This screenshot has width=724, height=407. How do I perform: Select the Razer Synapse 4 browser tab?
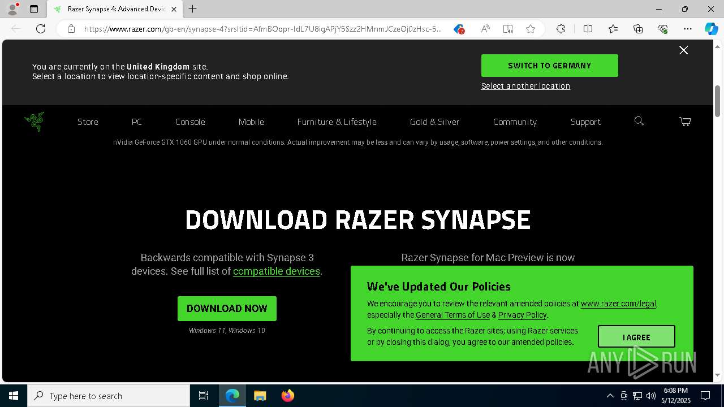(115, 9)
